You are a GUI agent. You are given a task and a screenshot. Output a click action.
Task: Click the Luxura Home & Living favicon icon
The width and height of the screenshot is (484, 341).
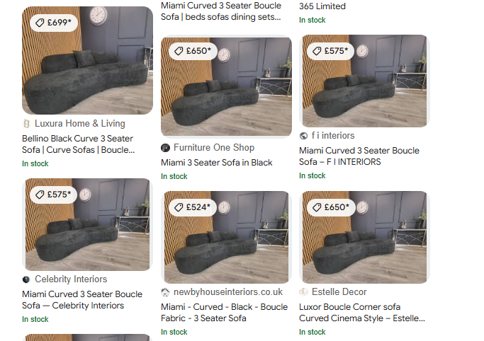coord(26,124)
